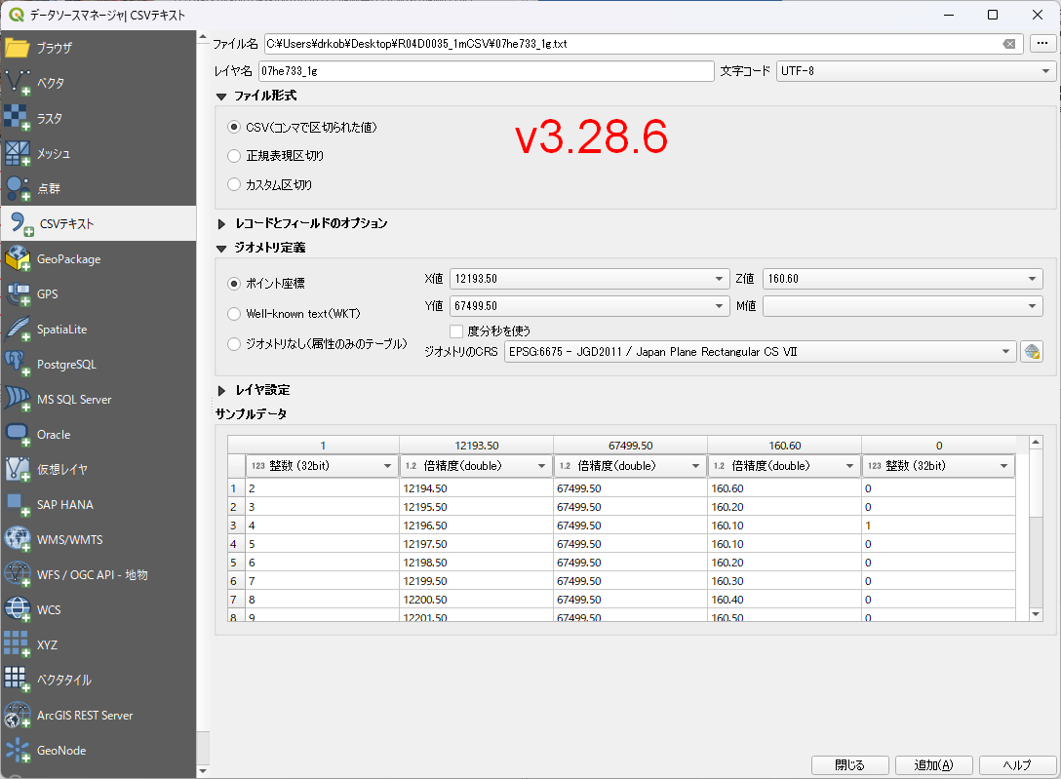The height and width of the screenshot is (779, 1061).
Task: Click the sample data scroll down arrow
Action: (1036, 614)
